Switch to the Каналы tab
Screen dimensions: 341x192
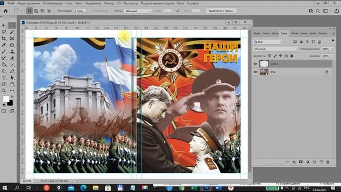pyautogui.click(x=322, y=33)
